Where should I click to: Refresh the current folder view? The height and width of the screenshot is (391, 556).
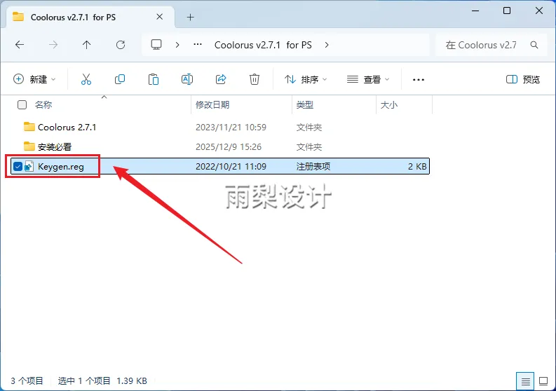click(x=121, y=45)
